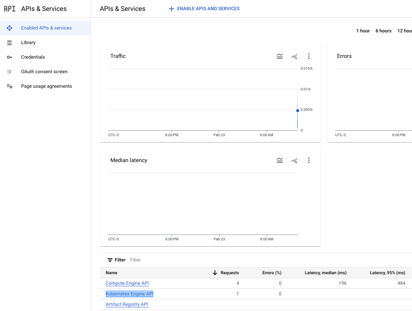Sort table by Name column header
The image size is (412, 311).
click(x=111, y=273)
